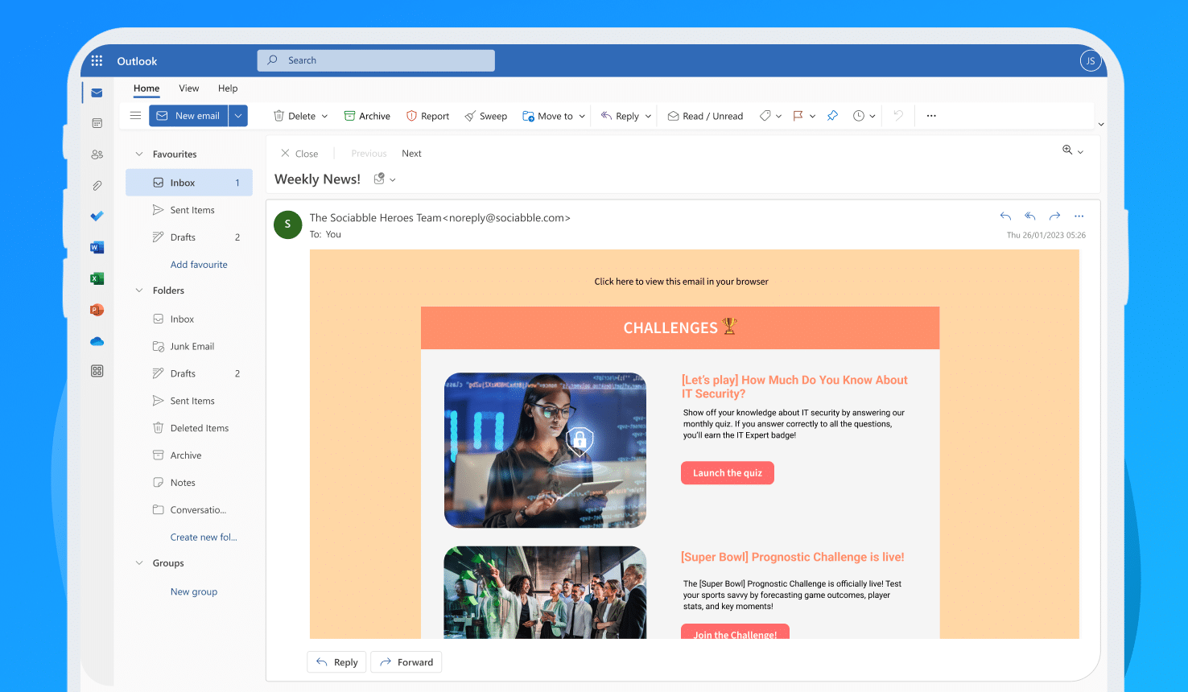1188x692 pixels.
Task: Click the Report button
Action: pyautogui.click(x=428, y=116)
